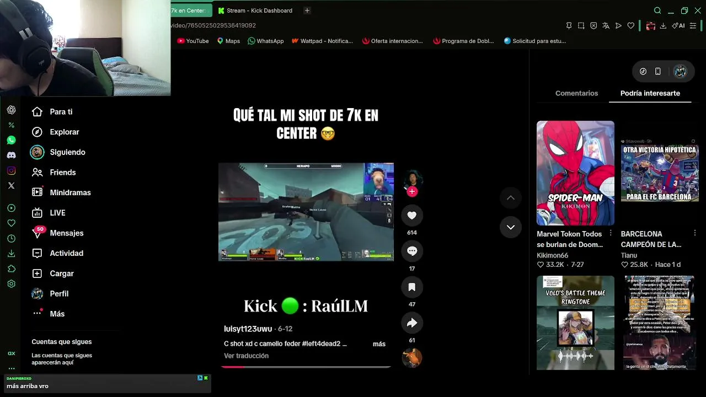The width and height of the screenshot is (706, 397).
Task: Open WhatsApp in the browser sidebar
Action: point(11,141)
